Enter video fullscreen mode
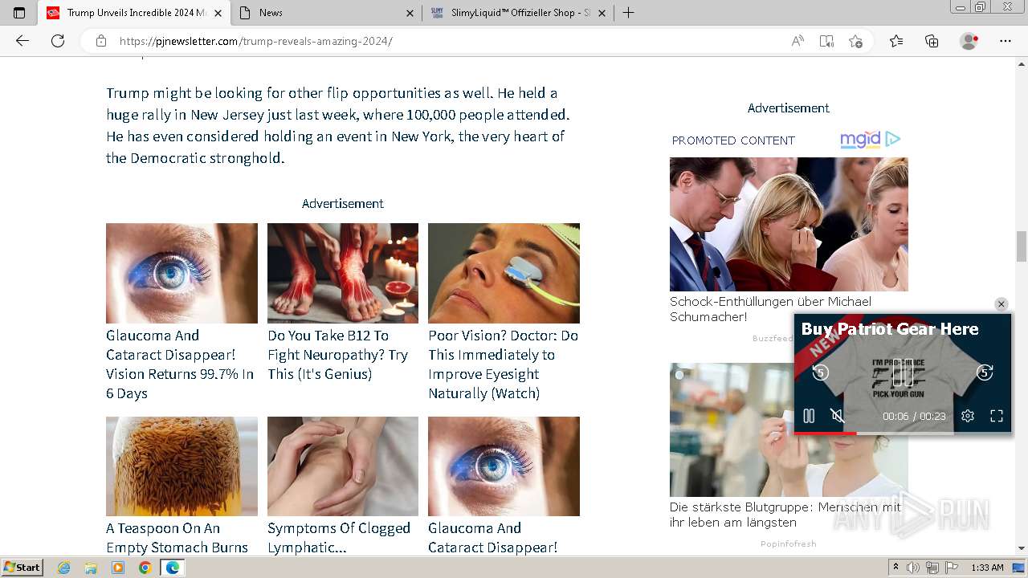The height and width of the screenshot is (578, 1028). click(x=997, y=416)
